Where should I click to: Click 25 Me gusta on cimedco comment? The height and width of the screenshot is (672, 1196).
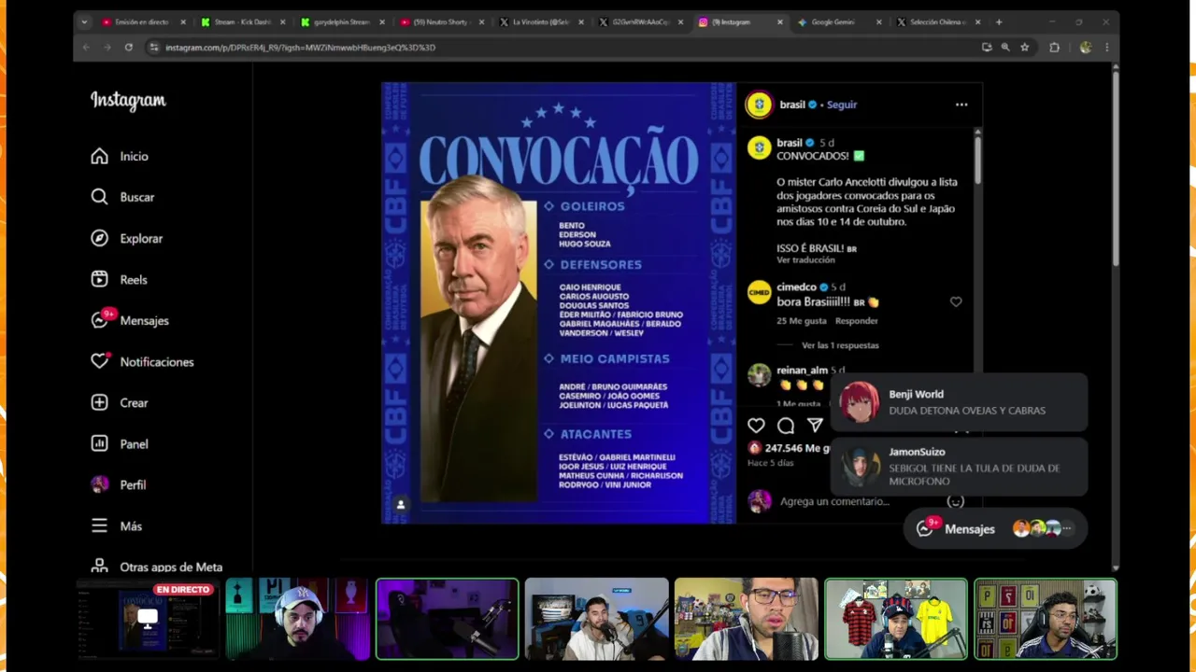pos(802,320)
